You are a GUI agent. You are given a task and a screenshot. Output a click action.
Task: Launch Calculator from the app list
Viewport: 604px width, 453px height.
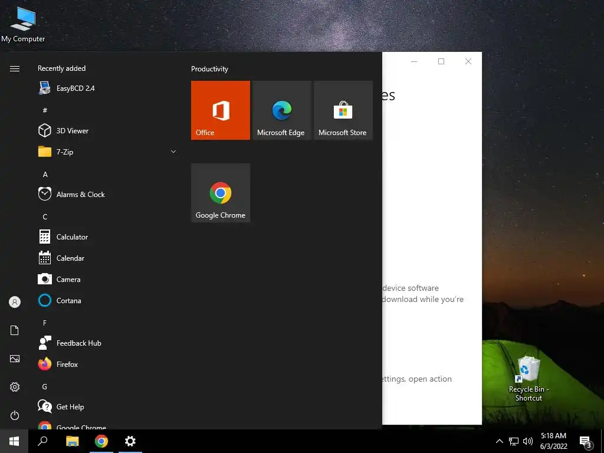click(x=108, y=237)
